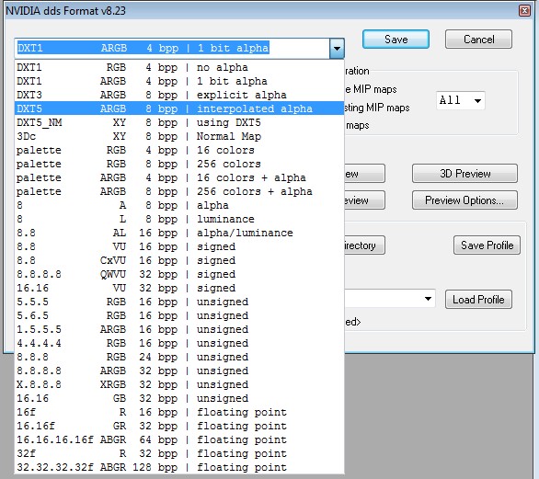539x479 pixels.
Task: Click the Load Profile button
Action: pyautogui.click(x=478, y=300)
